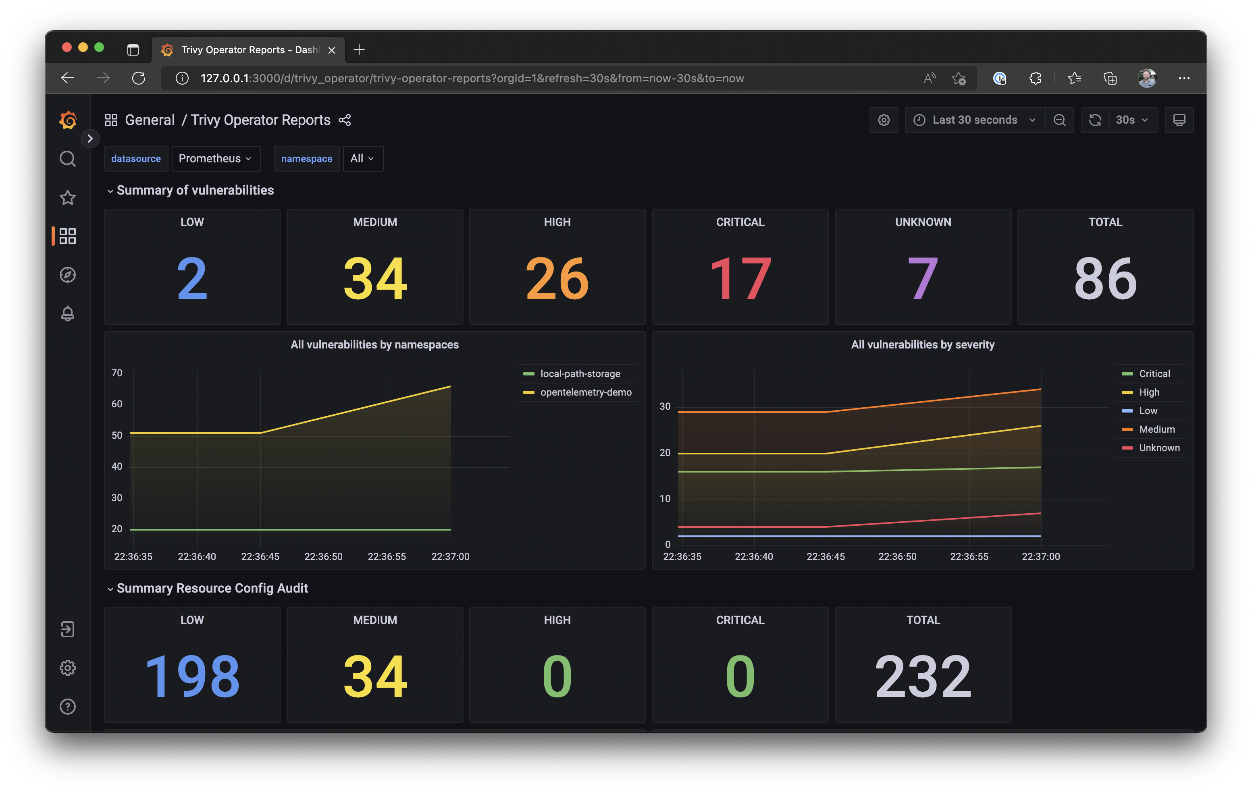
Task: Open Grafana search from sidebar
Action: click(68, 158)
